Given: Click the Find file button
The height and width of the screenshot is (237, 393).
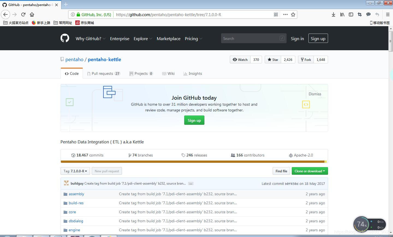Looking at the screenshot, I should coord(281,171).
